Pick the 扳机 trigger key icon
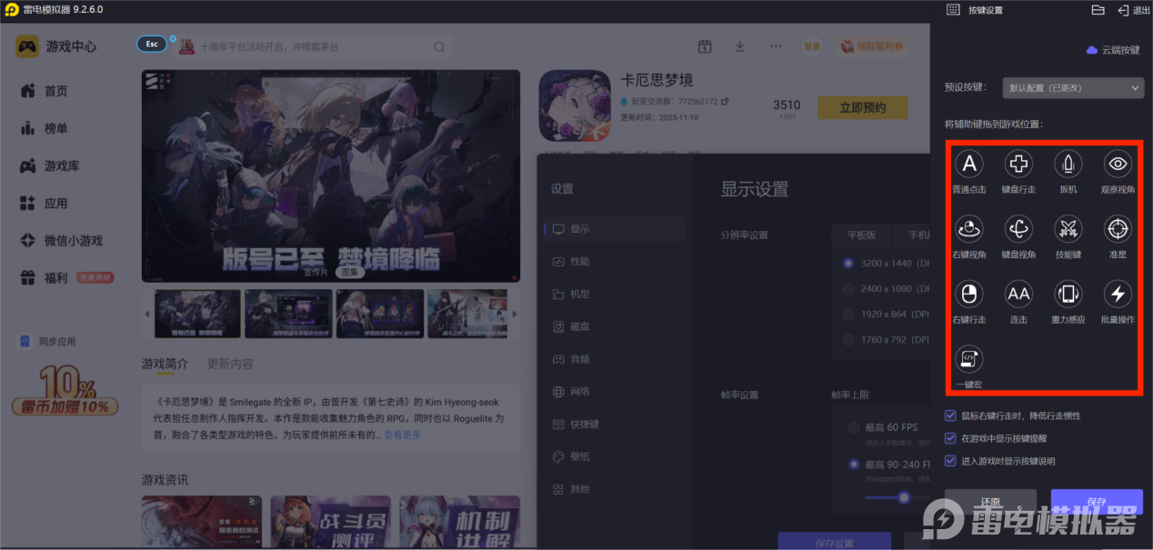The image size is (1153, 550). tap(1068, 165)
